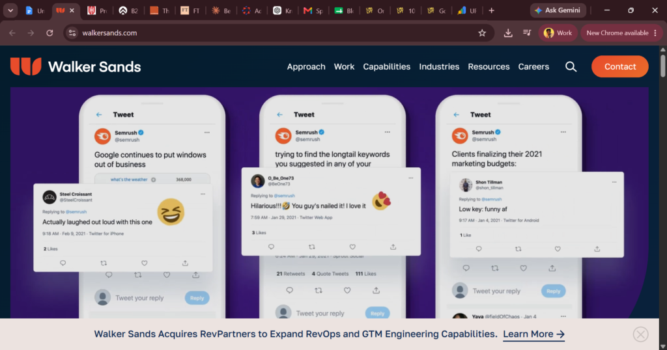
Task: Open the Industries menu item
Action: pos(439,67)
